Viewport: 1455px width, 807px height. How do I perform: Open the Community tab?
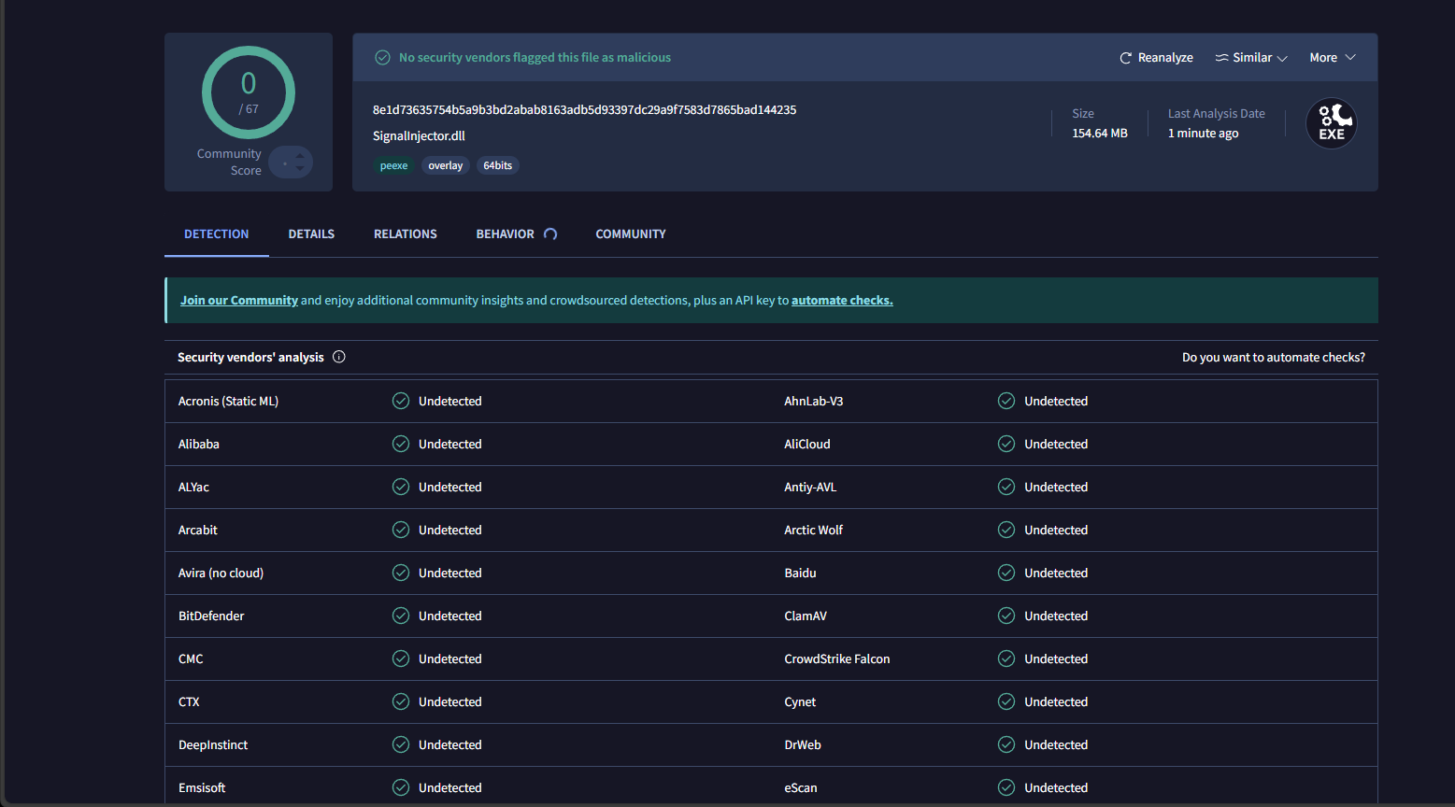[630, 234]
